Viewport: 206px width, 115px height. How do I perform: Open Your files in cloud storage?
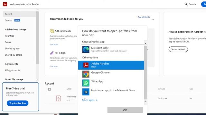click(10, 36)
